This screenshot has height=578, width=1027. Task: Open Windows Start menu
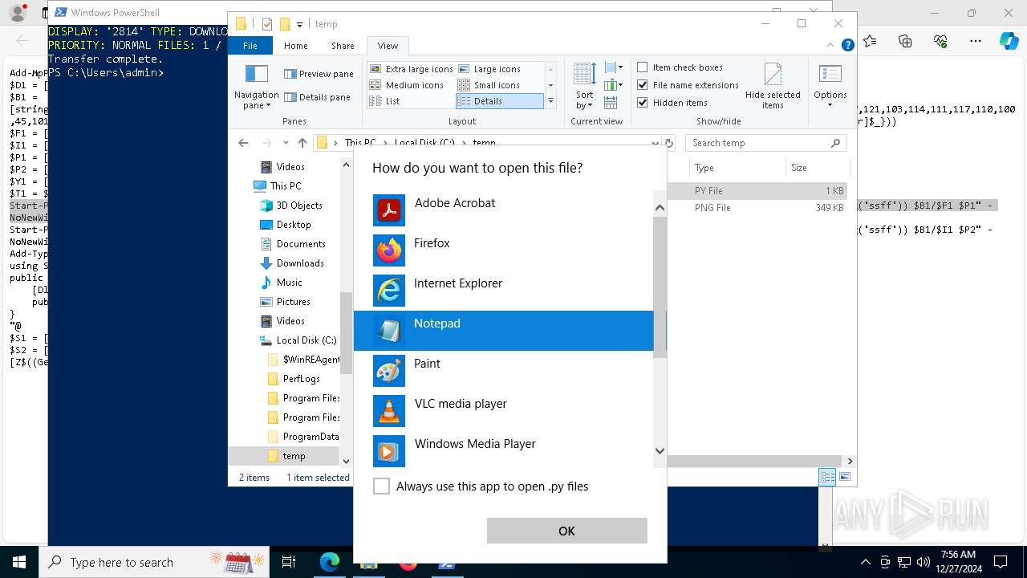tap(18, 562)
